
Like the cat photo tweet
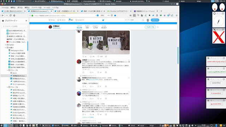click(98, 56)
